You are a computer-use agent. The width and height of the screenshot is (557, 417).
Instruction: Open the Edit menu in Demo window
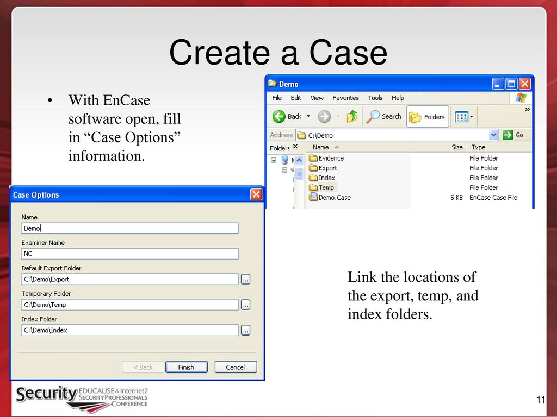point(296,98)
